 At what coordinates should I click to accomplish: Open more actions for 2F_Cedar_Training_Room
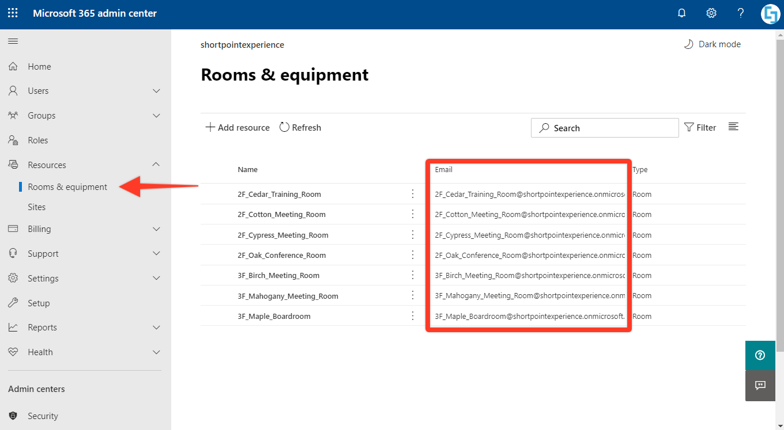(x=413, y=194)
